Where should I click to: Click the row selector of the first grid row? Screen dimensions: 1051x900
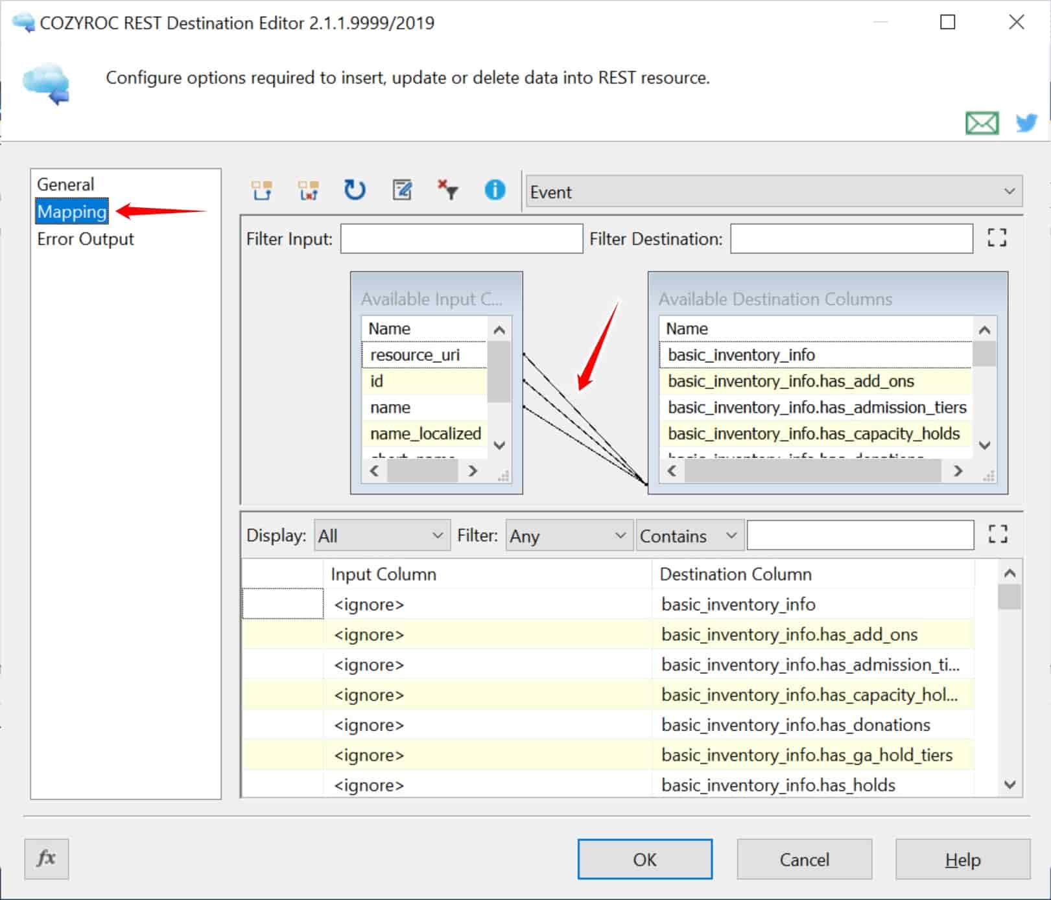283,604
